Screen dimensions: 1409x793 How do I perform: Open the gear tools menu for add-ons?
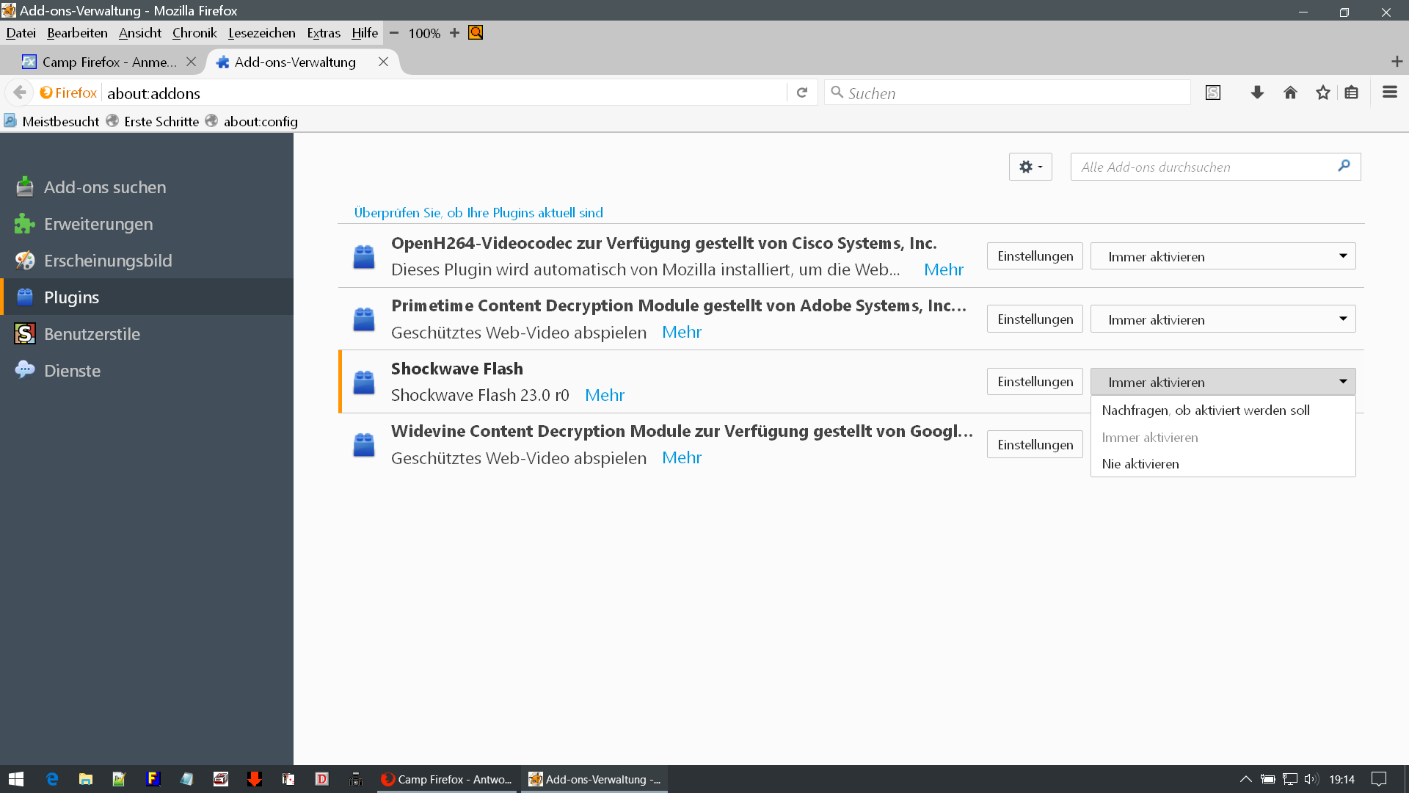1030,167
